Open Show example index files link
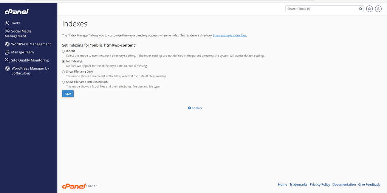Viewport: 387px width, 193px height. click(230, 35)
